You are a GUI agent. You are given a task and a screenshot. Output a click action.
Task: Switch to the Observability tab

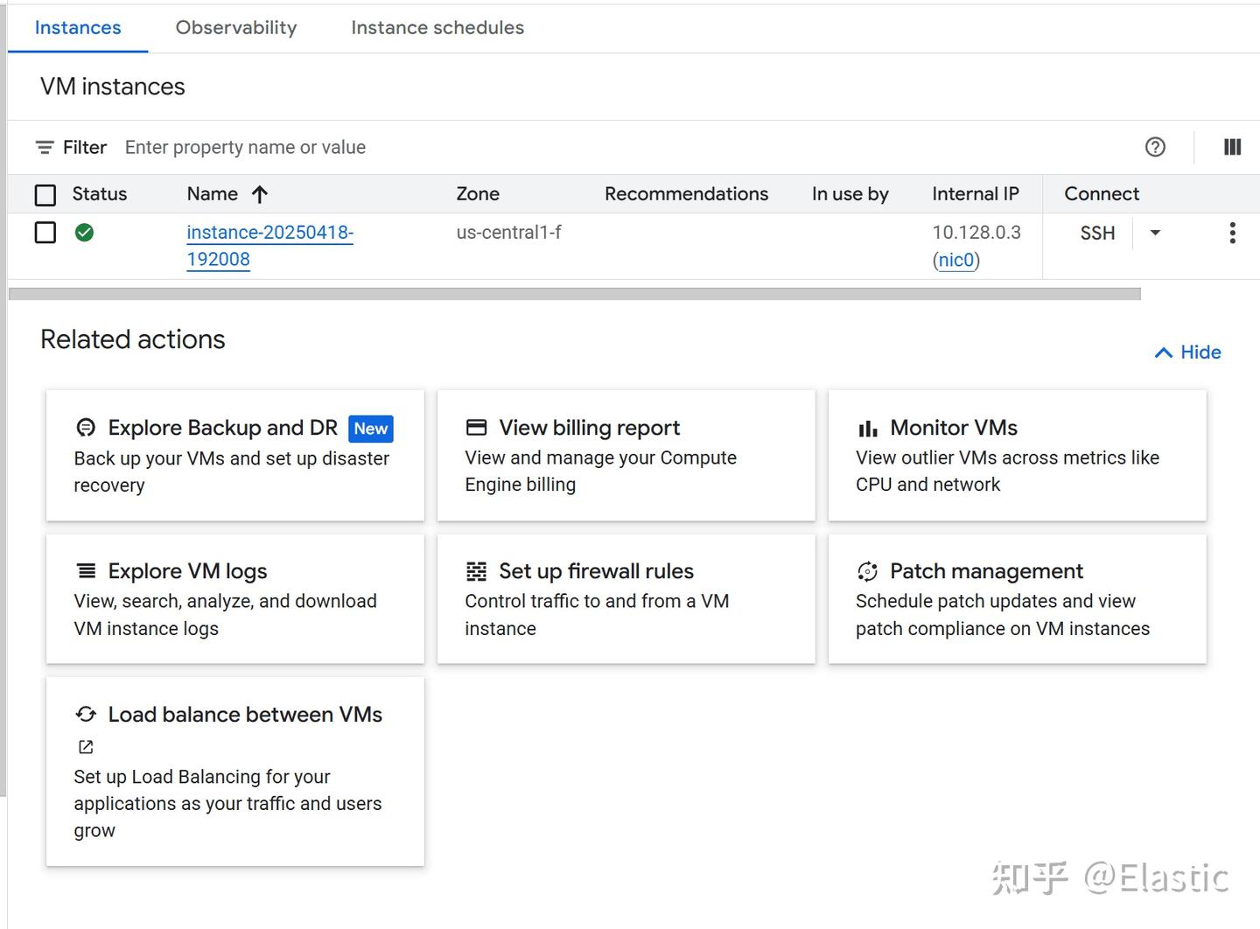(x=235, y=27)
